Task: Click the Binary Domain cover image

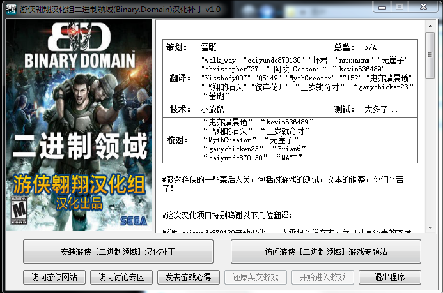Action: point(79,125)
